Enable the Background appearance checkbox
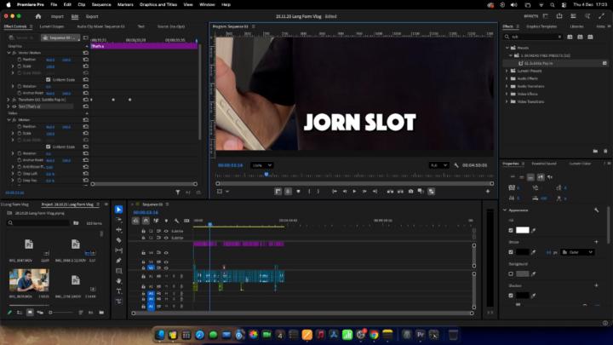This screenshot has width=613, height=345. click(x=511, y=274)
